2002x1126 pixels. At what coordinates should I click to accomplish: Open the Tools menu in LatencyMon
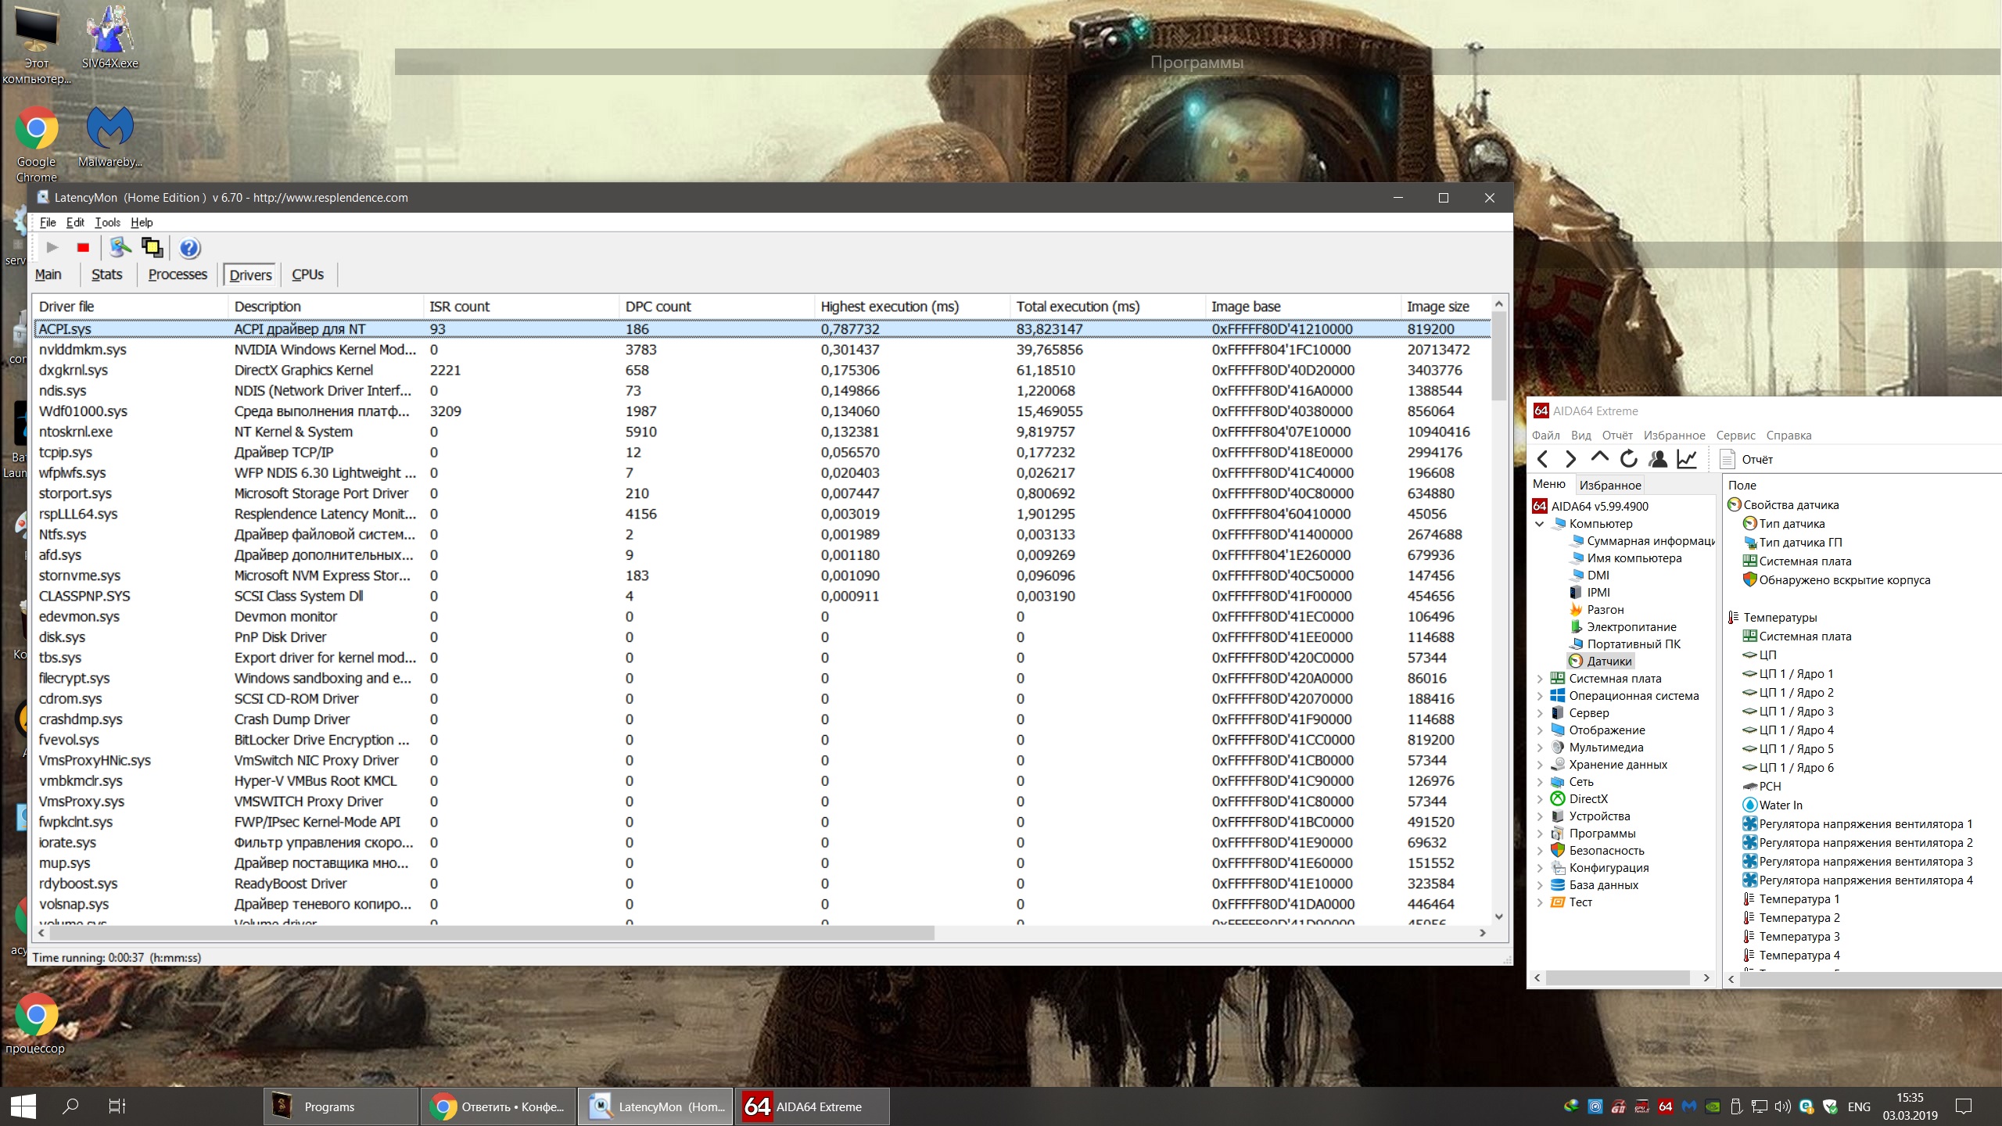(107, 222)
